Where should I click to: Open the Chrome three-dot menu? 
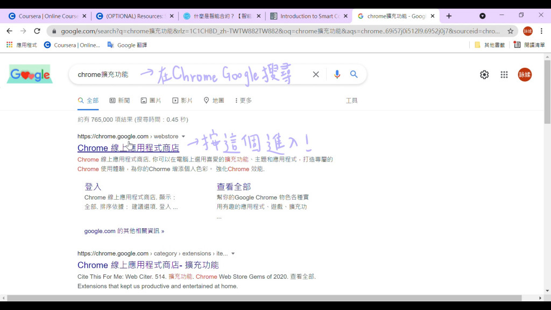pyautogui.click(x=541, y=31)
